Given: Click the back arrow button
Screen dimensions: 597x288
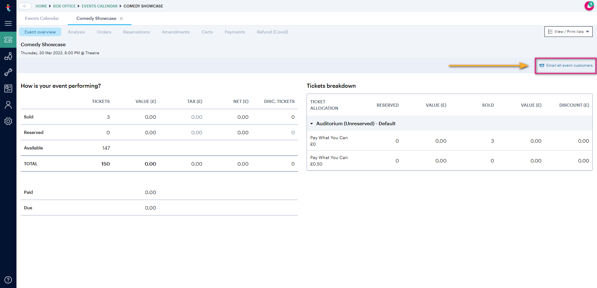Looking at the screenshot, I should pos(25,6).
